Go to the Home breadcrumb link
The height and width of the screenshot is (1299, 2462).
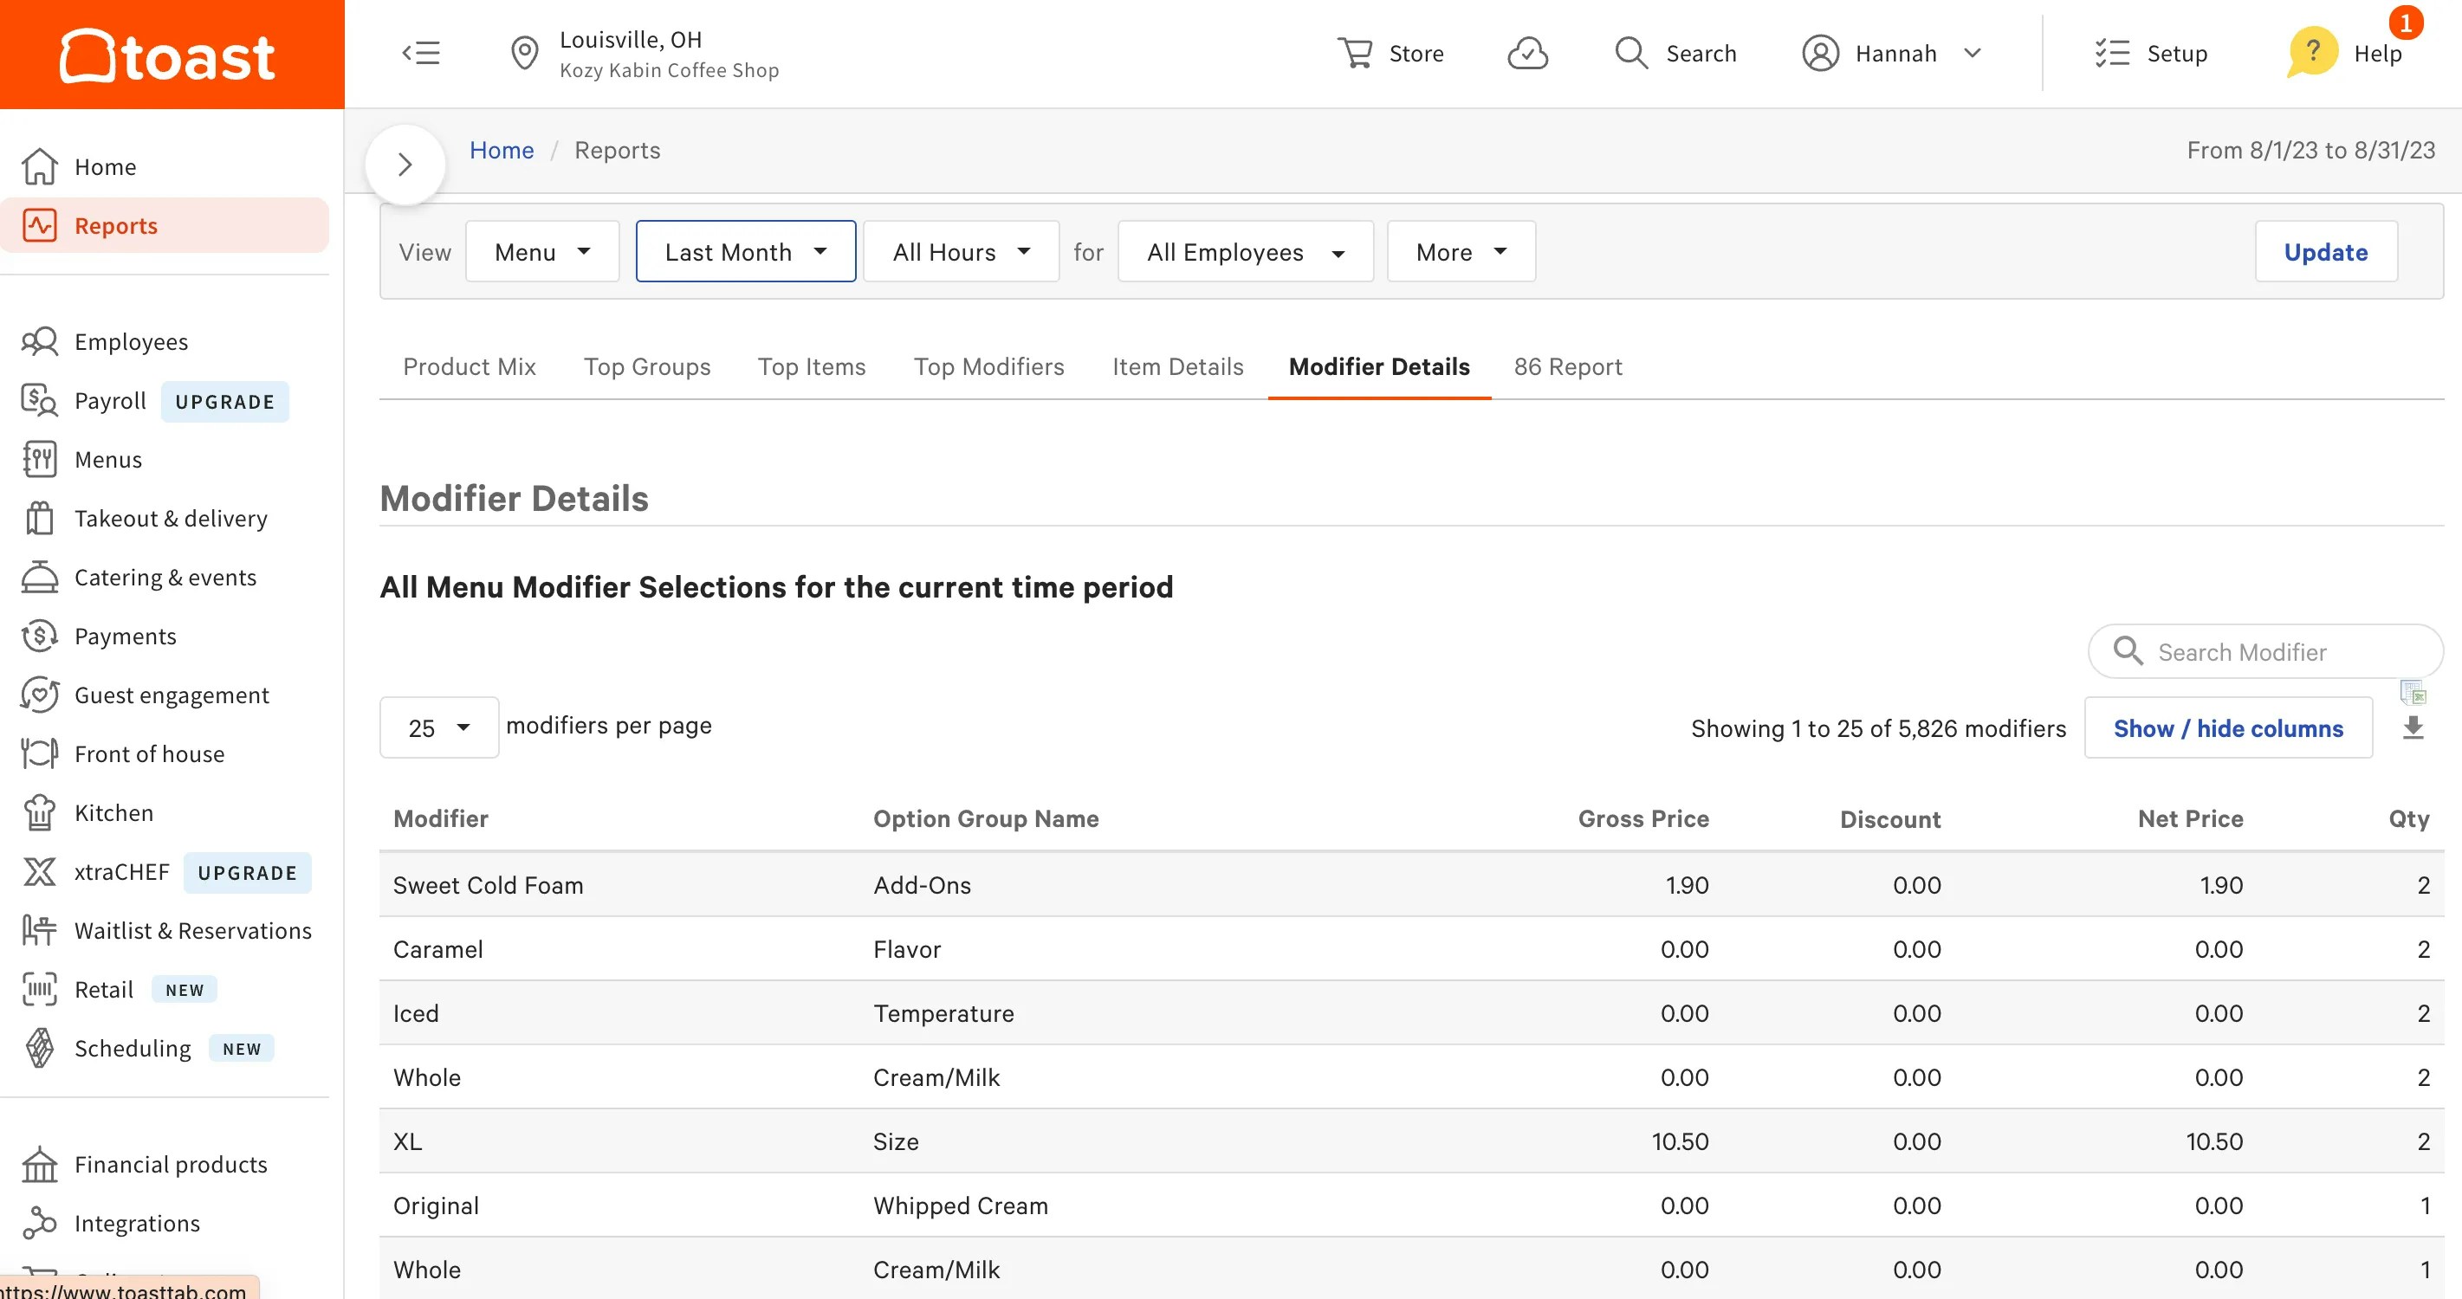[x=502, y=150]
